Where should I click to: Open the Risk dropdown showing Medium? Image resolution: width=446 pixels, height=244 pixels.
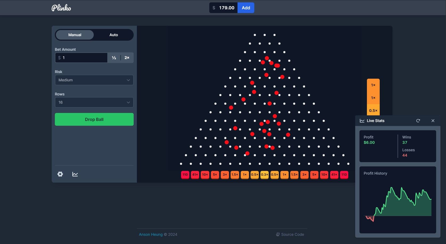tap(94, 80)
